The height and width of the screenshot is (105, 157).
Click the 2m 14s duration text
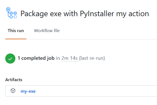click(69, 58)
